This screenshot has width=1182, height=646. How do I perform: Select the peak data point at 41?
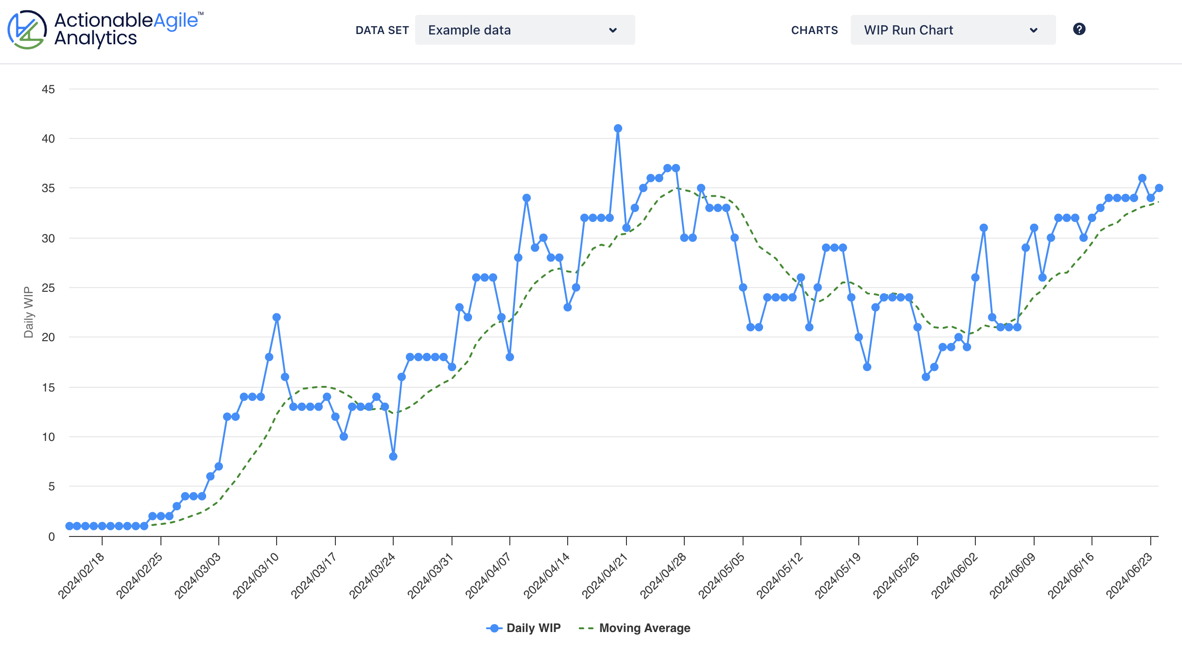click(x=618, y=127)
